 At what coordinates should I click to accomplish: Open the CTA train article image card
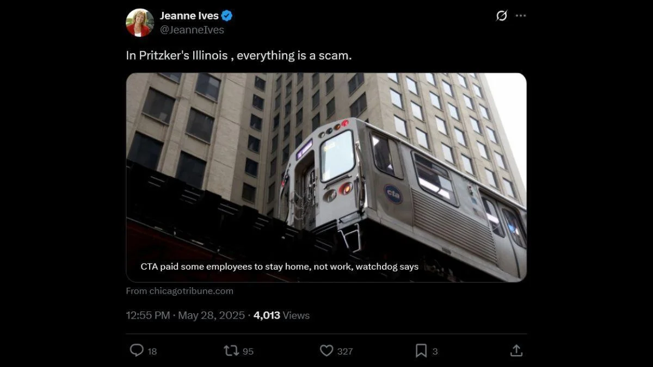pos(326,177)
